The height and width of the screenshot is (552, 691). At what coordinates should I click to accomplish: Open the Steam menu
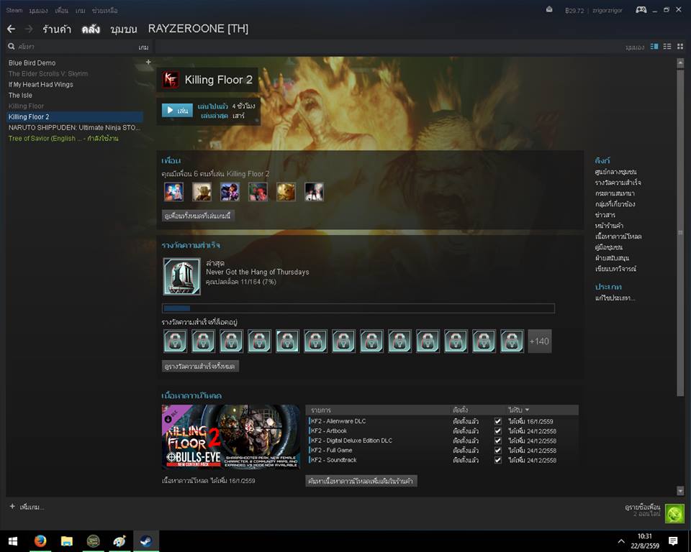click(14, 10)
